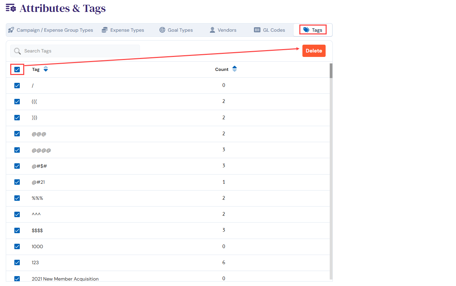Click the ')))' tag name
Viewport: 456px width, 286px height.
point(34,118)
